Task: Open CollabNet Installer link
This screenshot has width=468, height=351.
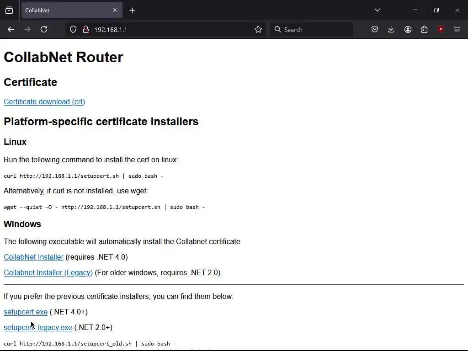Action: coord(33,257)
